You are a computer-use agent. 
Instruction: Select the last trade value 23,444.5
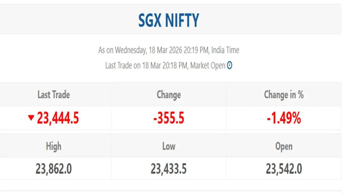click(58, 118)
